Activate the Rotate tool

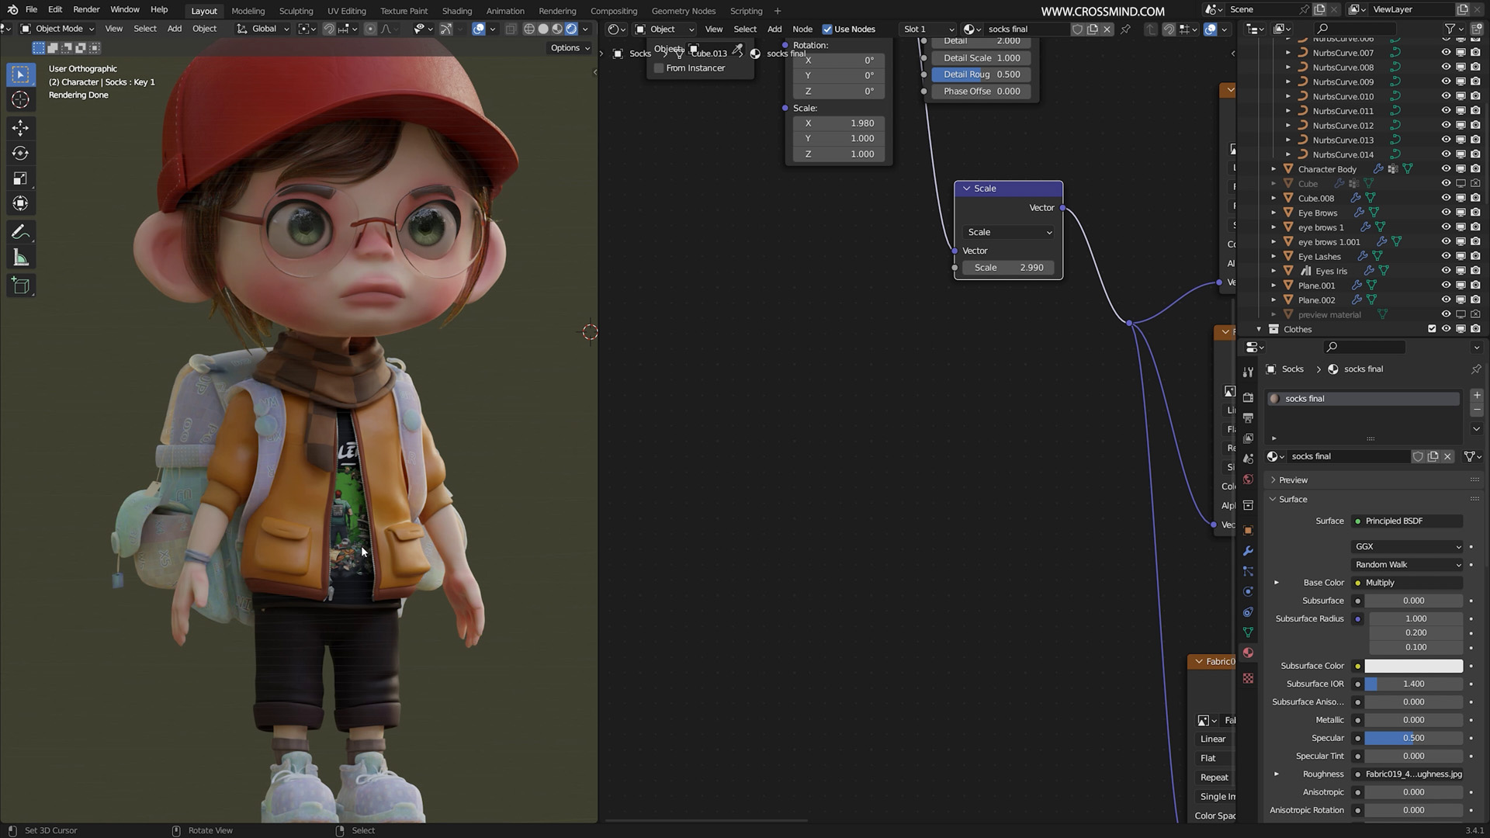tap(20, 153)
